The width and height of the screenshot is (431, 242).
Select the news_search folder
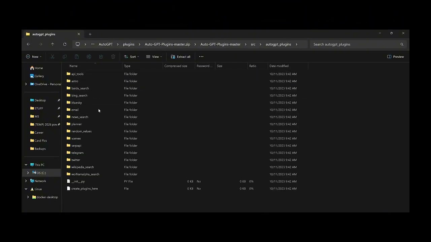80,117
